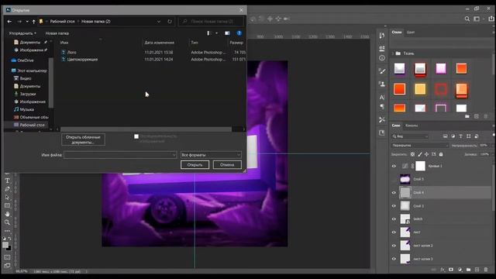This screenshot has height=279, width=496.
Task: Click the Screen Mode icon at toolbar bottom
Action: 7,266
